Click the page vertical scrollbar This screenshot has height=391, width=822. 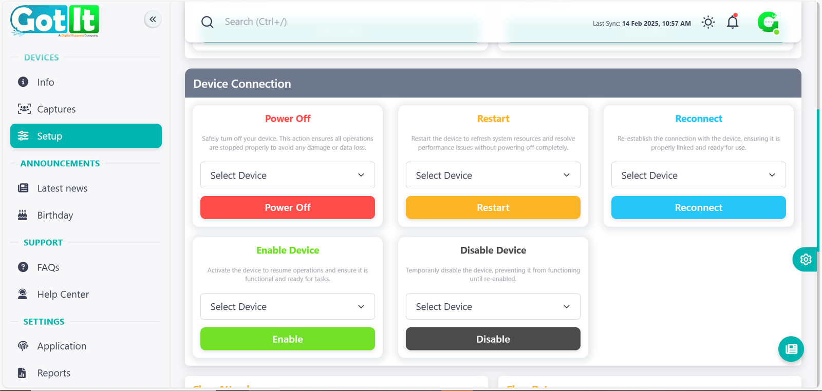pos(818,180)
